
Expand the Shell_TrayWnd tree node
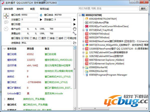pos(83,30)
